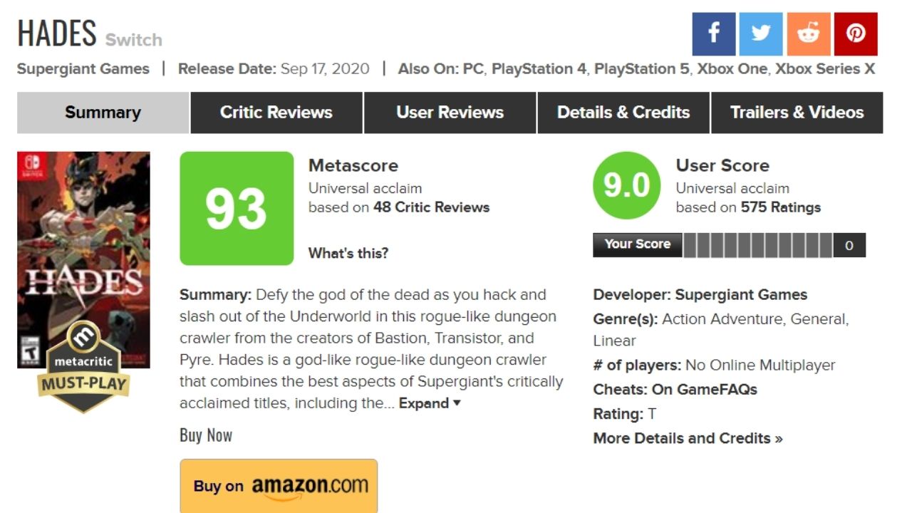Expand the game summary text
The width and height of the screenshot is (912, 513).
coord(430,403)
